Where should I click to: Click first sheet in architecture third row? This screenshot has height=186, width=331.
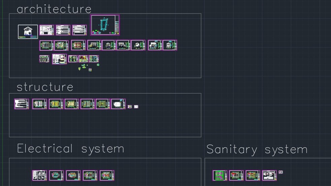coord(44,59)
